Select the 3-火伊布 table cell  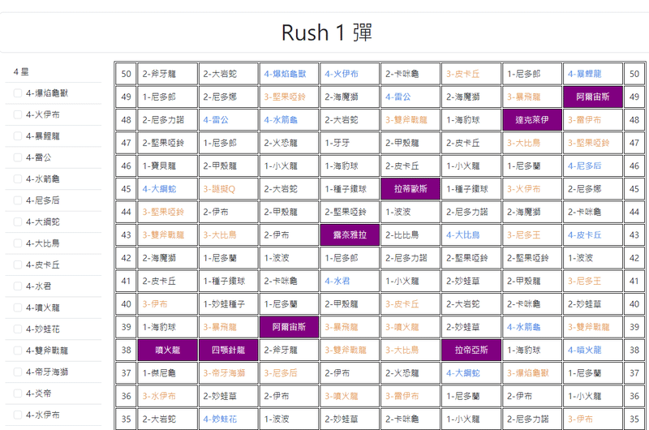(x=532, y=189)
